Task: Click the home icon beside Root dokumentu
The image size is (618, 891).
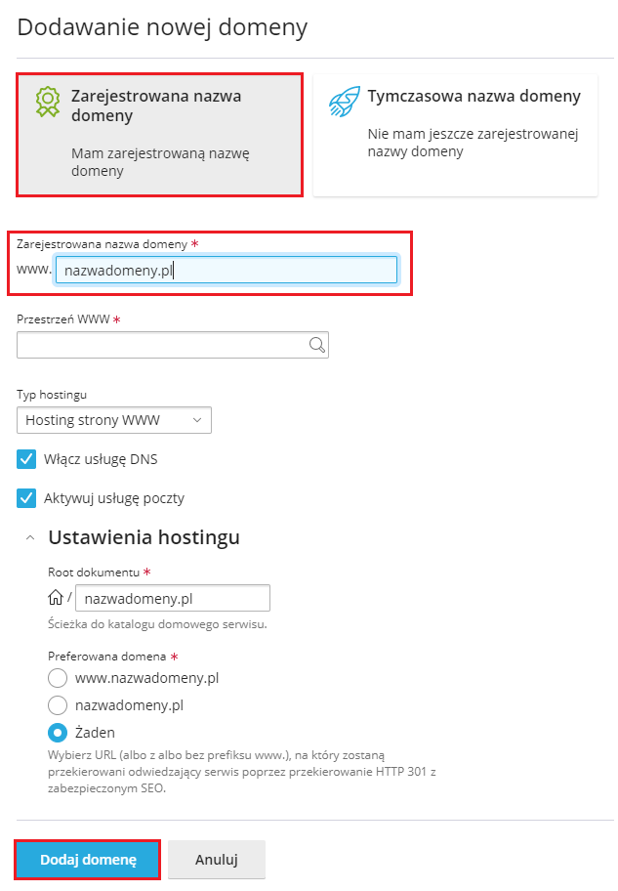Action: (x=56, y=597)
